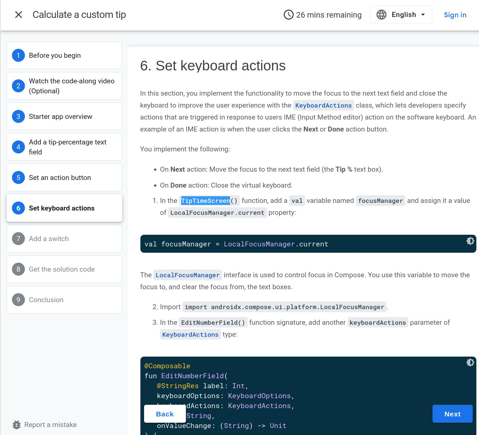Screen dimensions: 479x435
Task: Click the step 1 numbered circle badge
Action: click(x=18, y=55)
